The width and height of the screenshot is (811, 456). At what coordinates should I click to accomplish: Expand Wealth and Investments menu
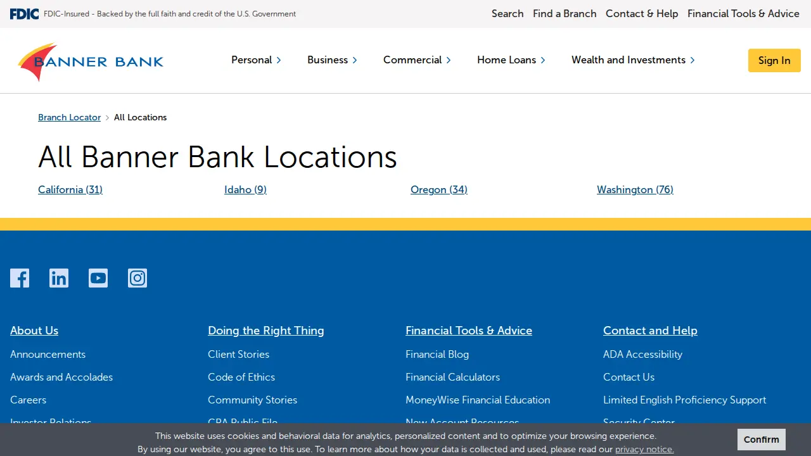click(633, 60)
